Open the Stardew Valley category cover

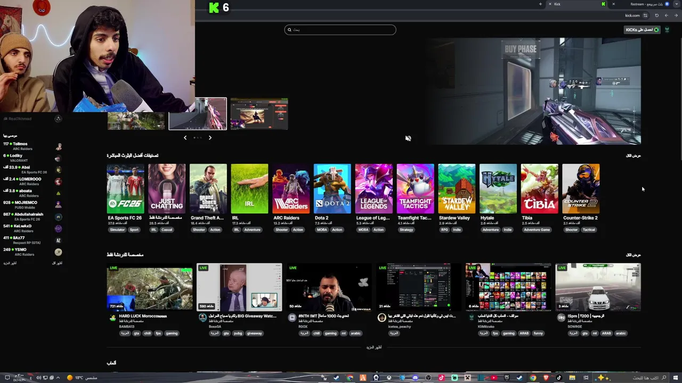(x=457, y=189)
